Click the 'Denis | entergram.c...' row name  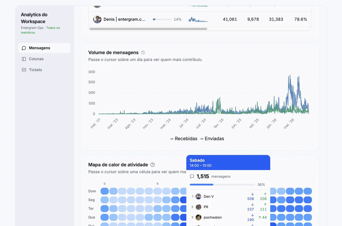[x=124, y=19]
